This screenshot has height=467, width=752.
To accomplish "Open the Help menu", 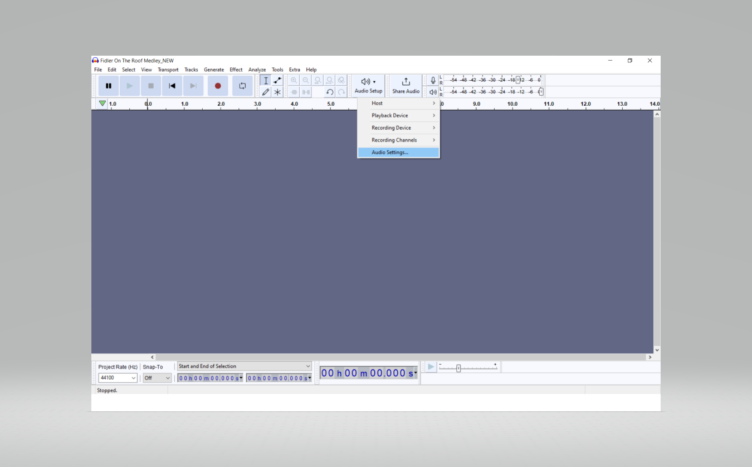I will 311,70.
